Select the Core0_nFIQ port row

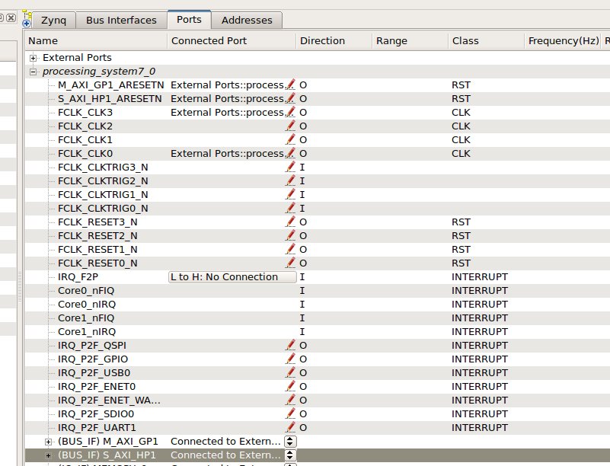point(86,290)
